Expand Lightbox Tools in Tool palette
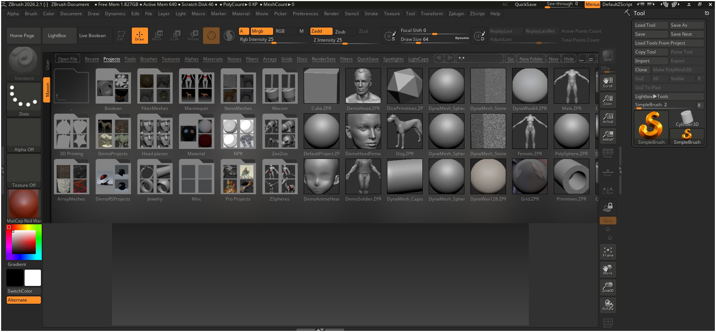Image resolution: width=716 pixels, height=332 pixels. tap(669, 97)
